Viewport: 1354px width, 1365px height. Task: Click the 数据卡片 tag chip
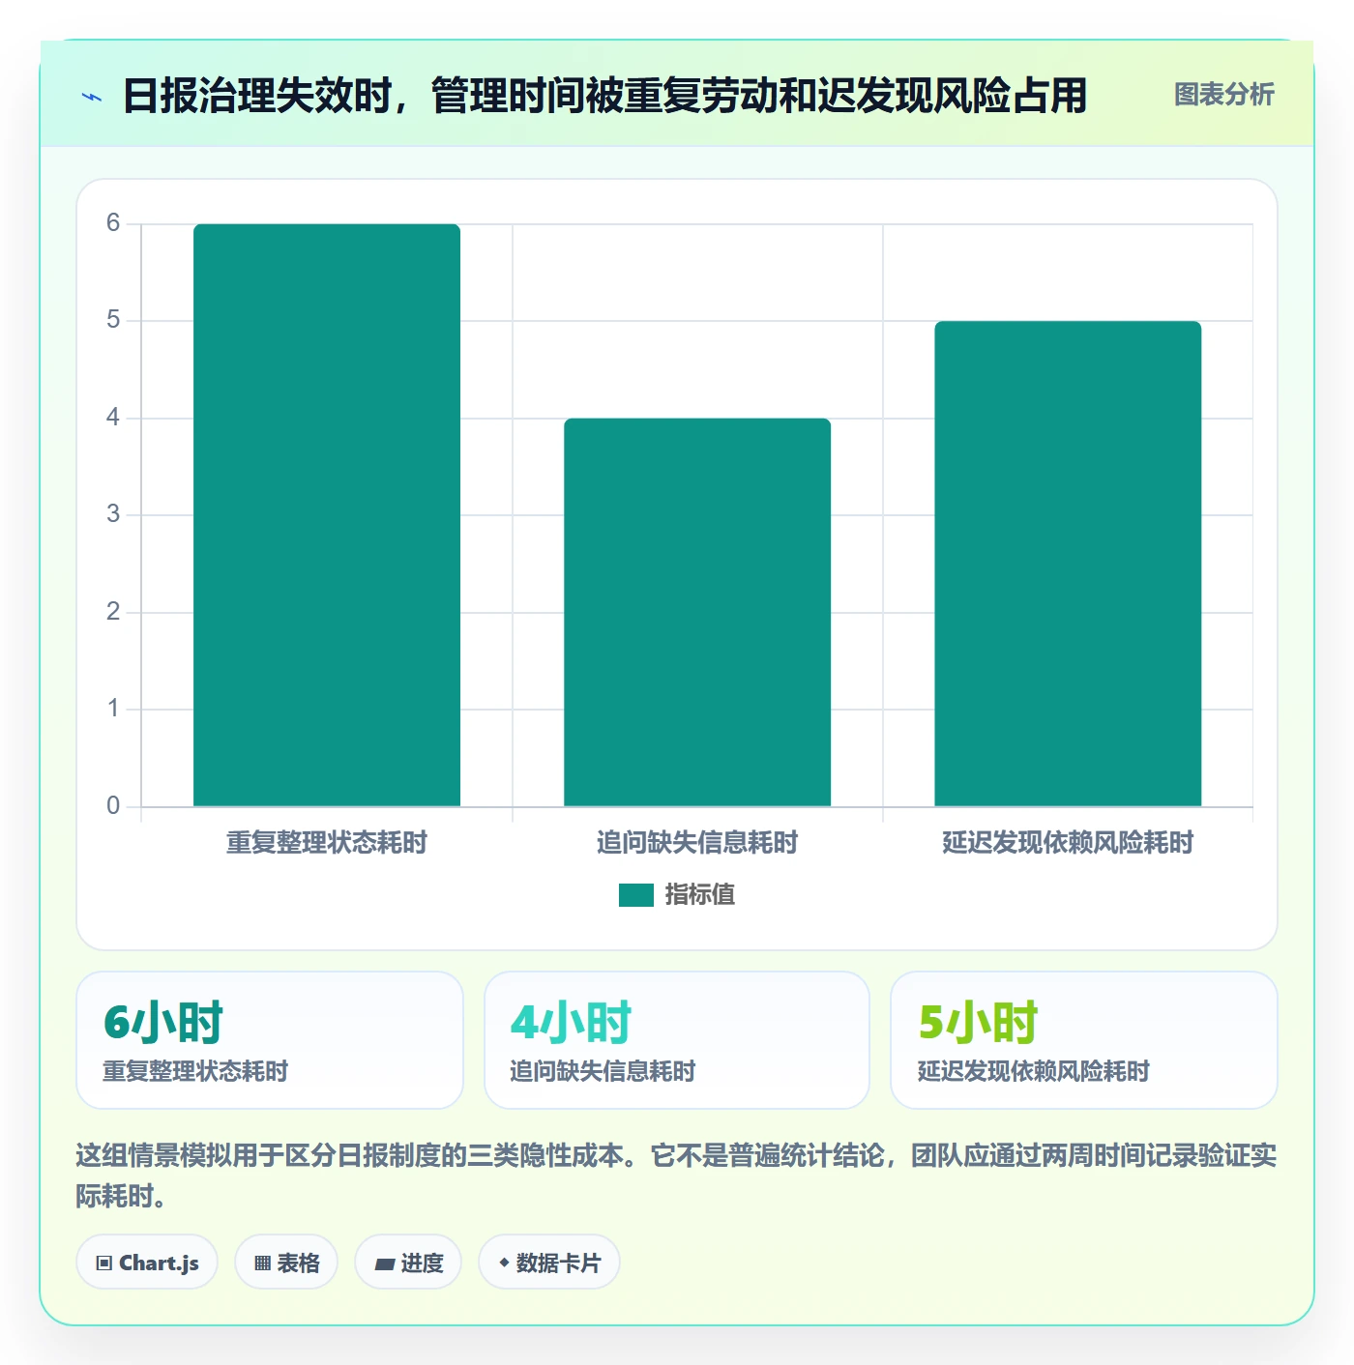(x=548, y=1263)
